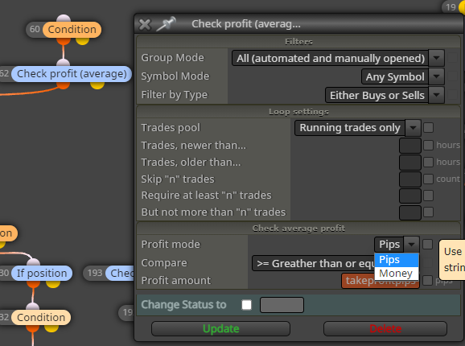Click the 'Trades, older than...' input field
The height and width of the screenshot is (346, 465).
coord(410,163)
